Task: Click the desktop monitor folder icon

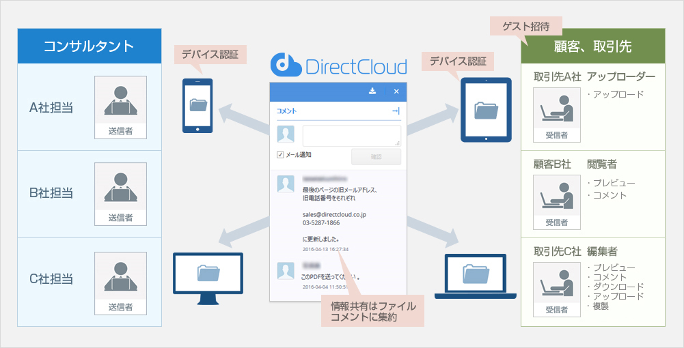Action: pyautogui.click(x=208, y=274)
